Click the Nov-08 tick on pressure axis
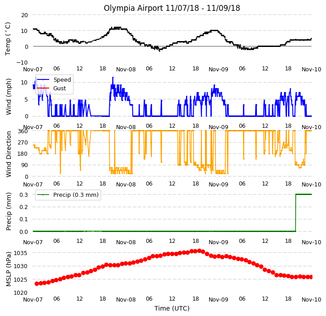The image size is (326, 316). [126, 300]
